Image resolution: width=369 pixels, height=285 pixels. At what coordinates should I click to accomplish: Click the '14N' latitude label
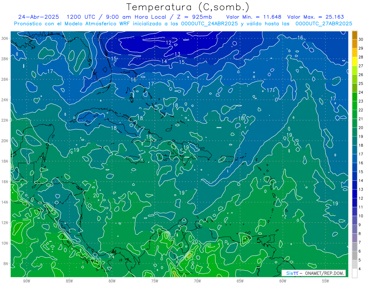[5, 202]
